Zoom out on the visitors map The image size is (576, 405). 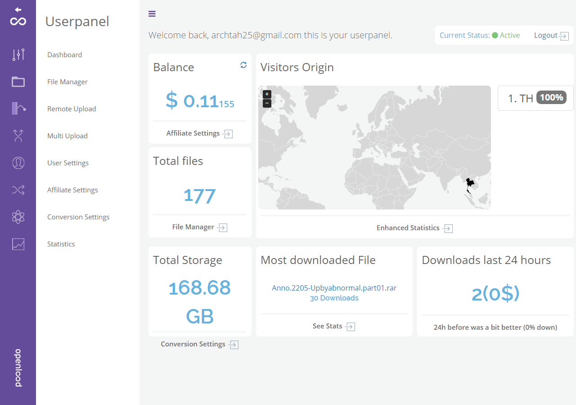pos(267,103)
